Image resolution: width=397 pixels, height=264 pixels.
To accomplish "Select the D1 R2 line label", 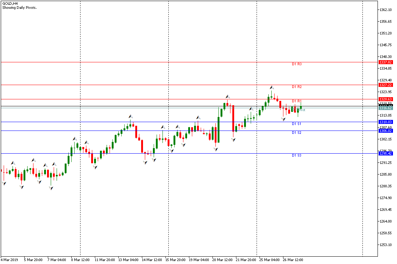I will (x=297, y=87).
